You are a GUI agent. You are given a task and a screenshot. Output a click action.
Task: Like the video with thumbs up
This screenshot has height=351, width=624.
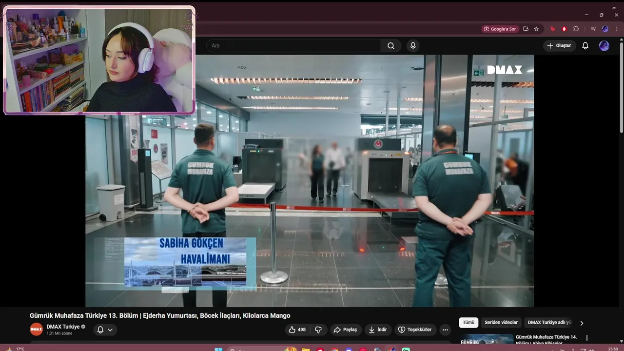click(x=297, y=330)
